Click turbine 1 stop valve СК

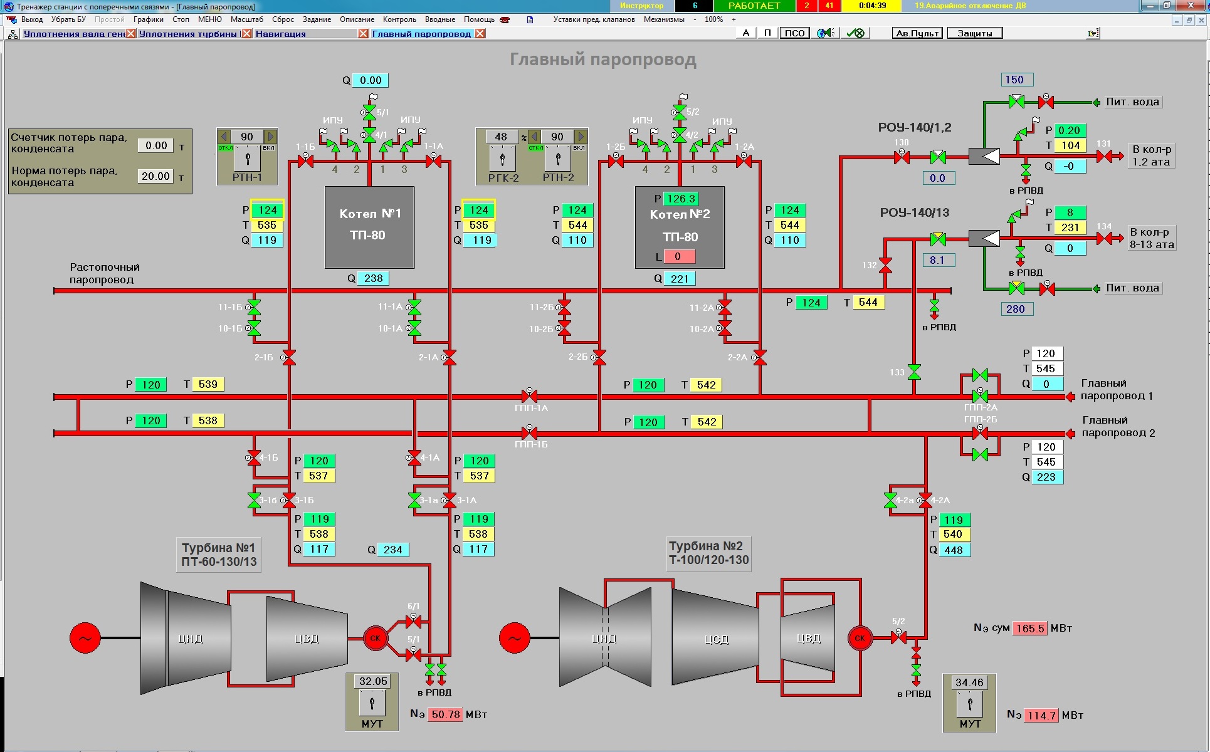pos(375,638)
